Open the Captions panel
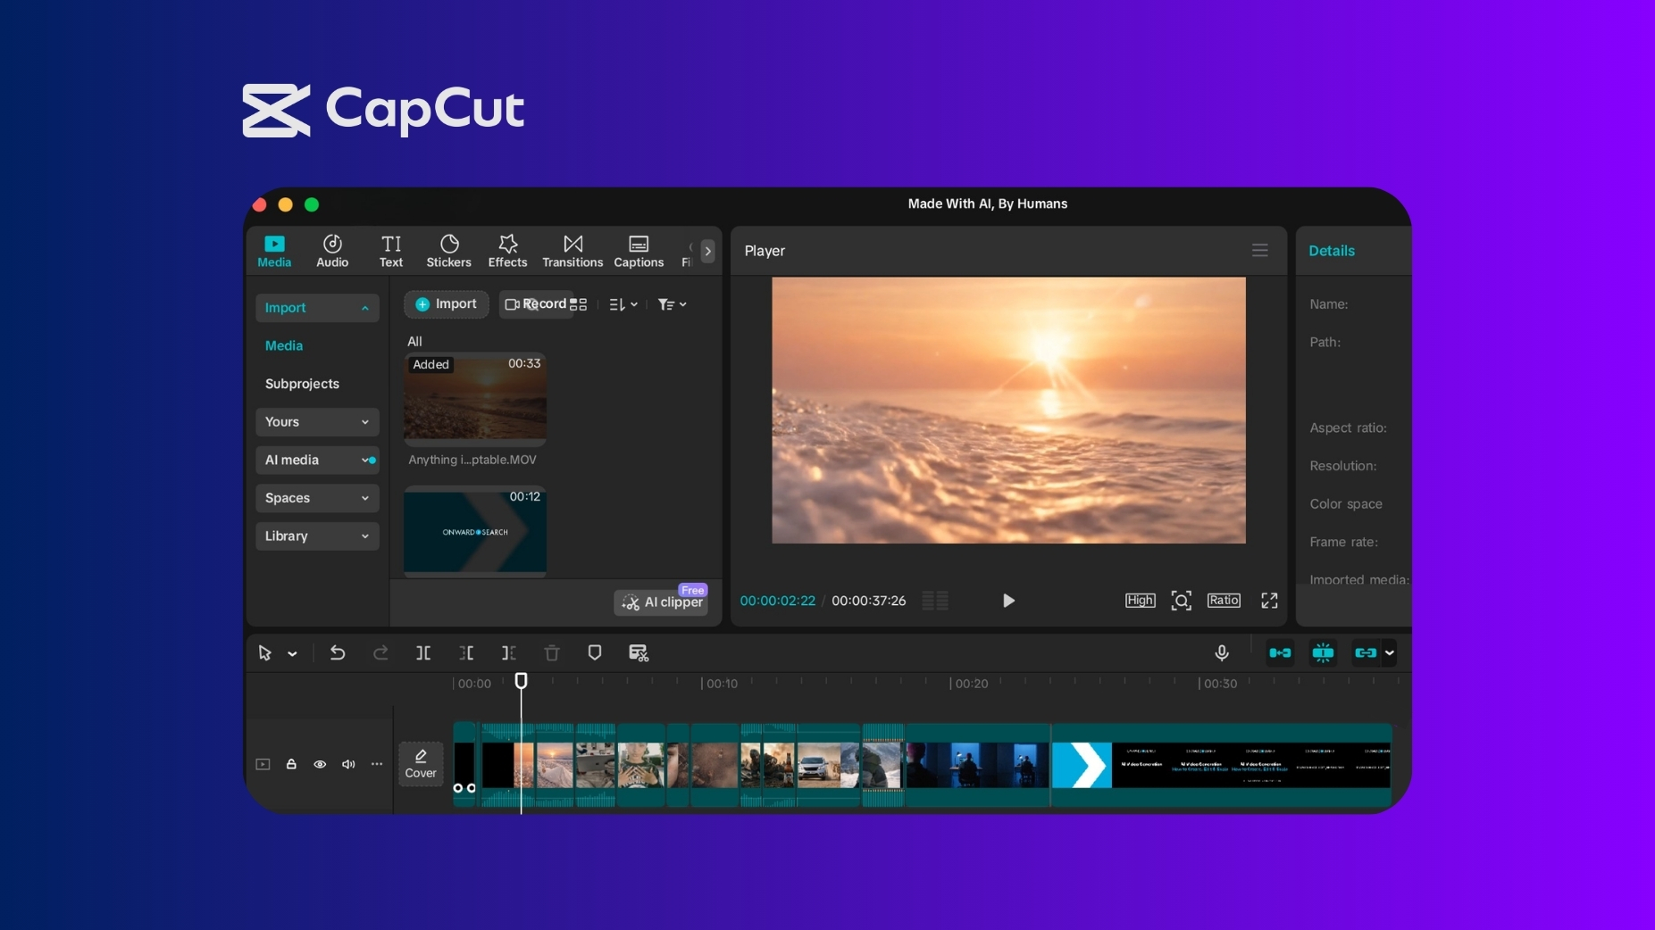The image size is (1655, 930). (x=638, y=251)
